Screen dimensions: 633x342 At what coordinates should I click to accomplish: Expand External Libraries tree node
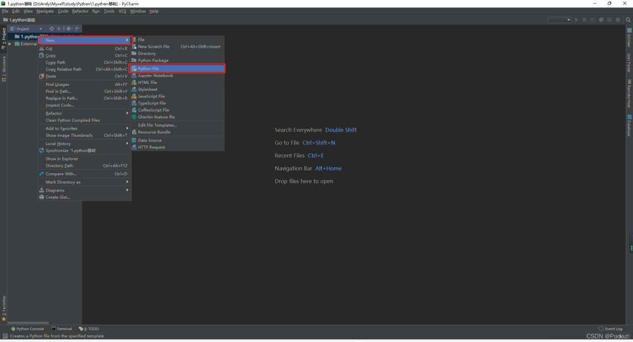coord(10,44)
